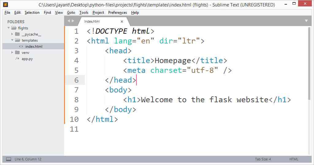314x165 pixels.
Task: Toggle the side bar panel switcher icon
Action: pyautogui.click(x=9, y=159)
